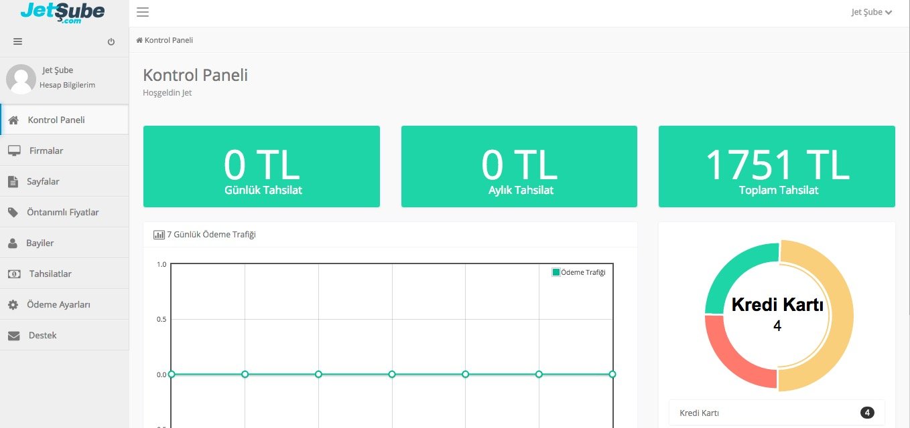Click the gear icon for Ödeme Ayarları

point(13,305)
